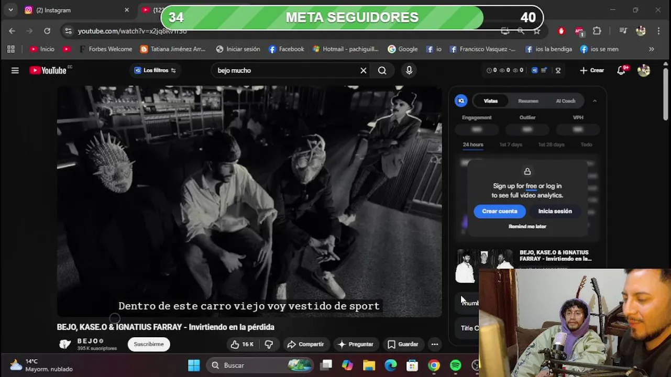671x377 pixels.
Task: Click the Compartir share button
Action: click(305, 344)
